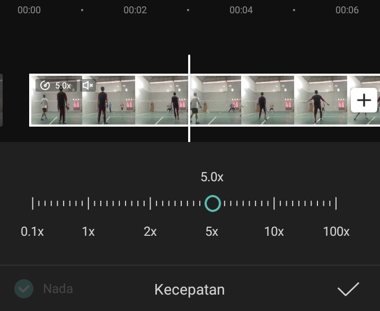Viewport: 380px width, 311px height.
Task: Select the first video clip thumbnail
Action: tap(57, 100)
